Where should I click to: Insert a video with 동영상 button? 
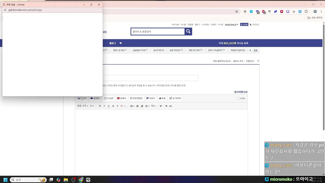point(95,98)
